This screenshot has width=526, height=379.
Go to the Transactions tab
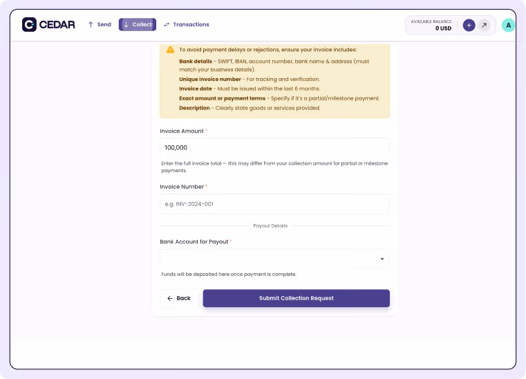pyautogui.click(x=187, y=24)
